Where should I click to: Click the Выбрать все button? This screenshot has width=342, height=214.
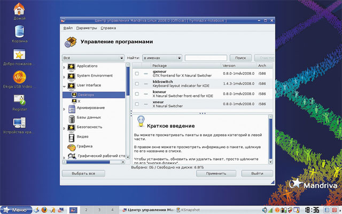[x=83, y=173]
